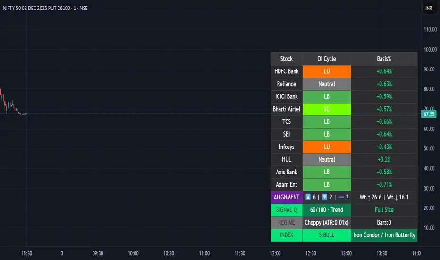Open the INR currency selector

[x=429, y=9]
